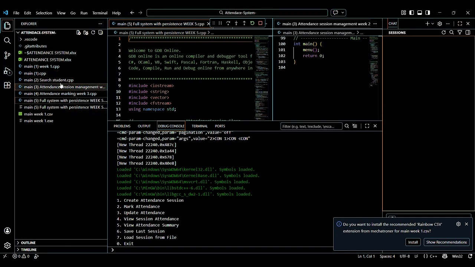475x267 pixels.
Task: Collapse all folders in Explorer
Action: (x=101, y=33)
